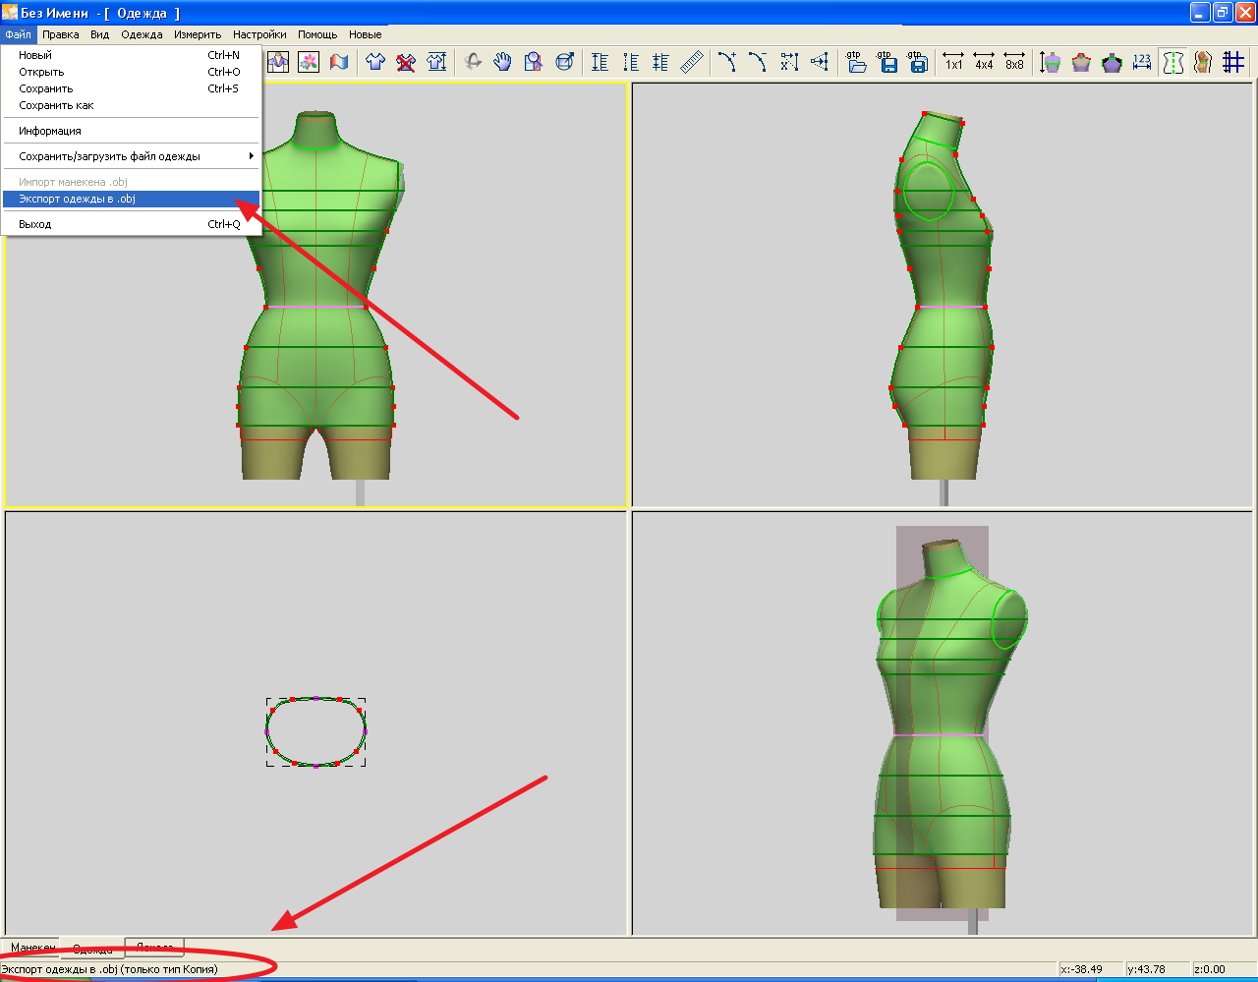Switch to the Манекен tab

(32, 948)
